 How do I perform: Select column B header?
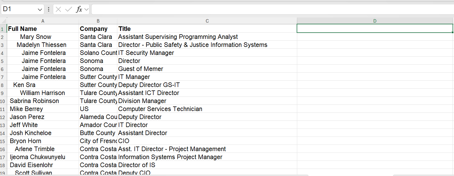[98, 21]
